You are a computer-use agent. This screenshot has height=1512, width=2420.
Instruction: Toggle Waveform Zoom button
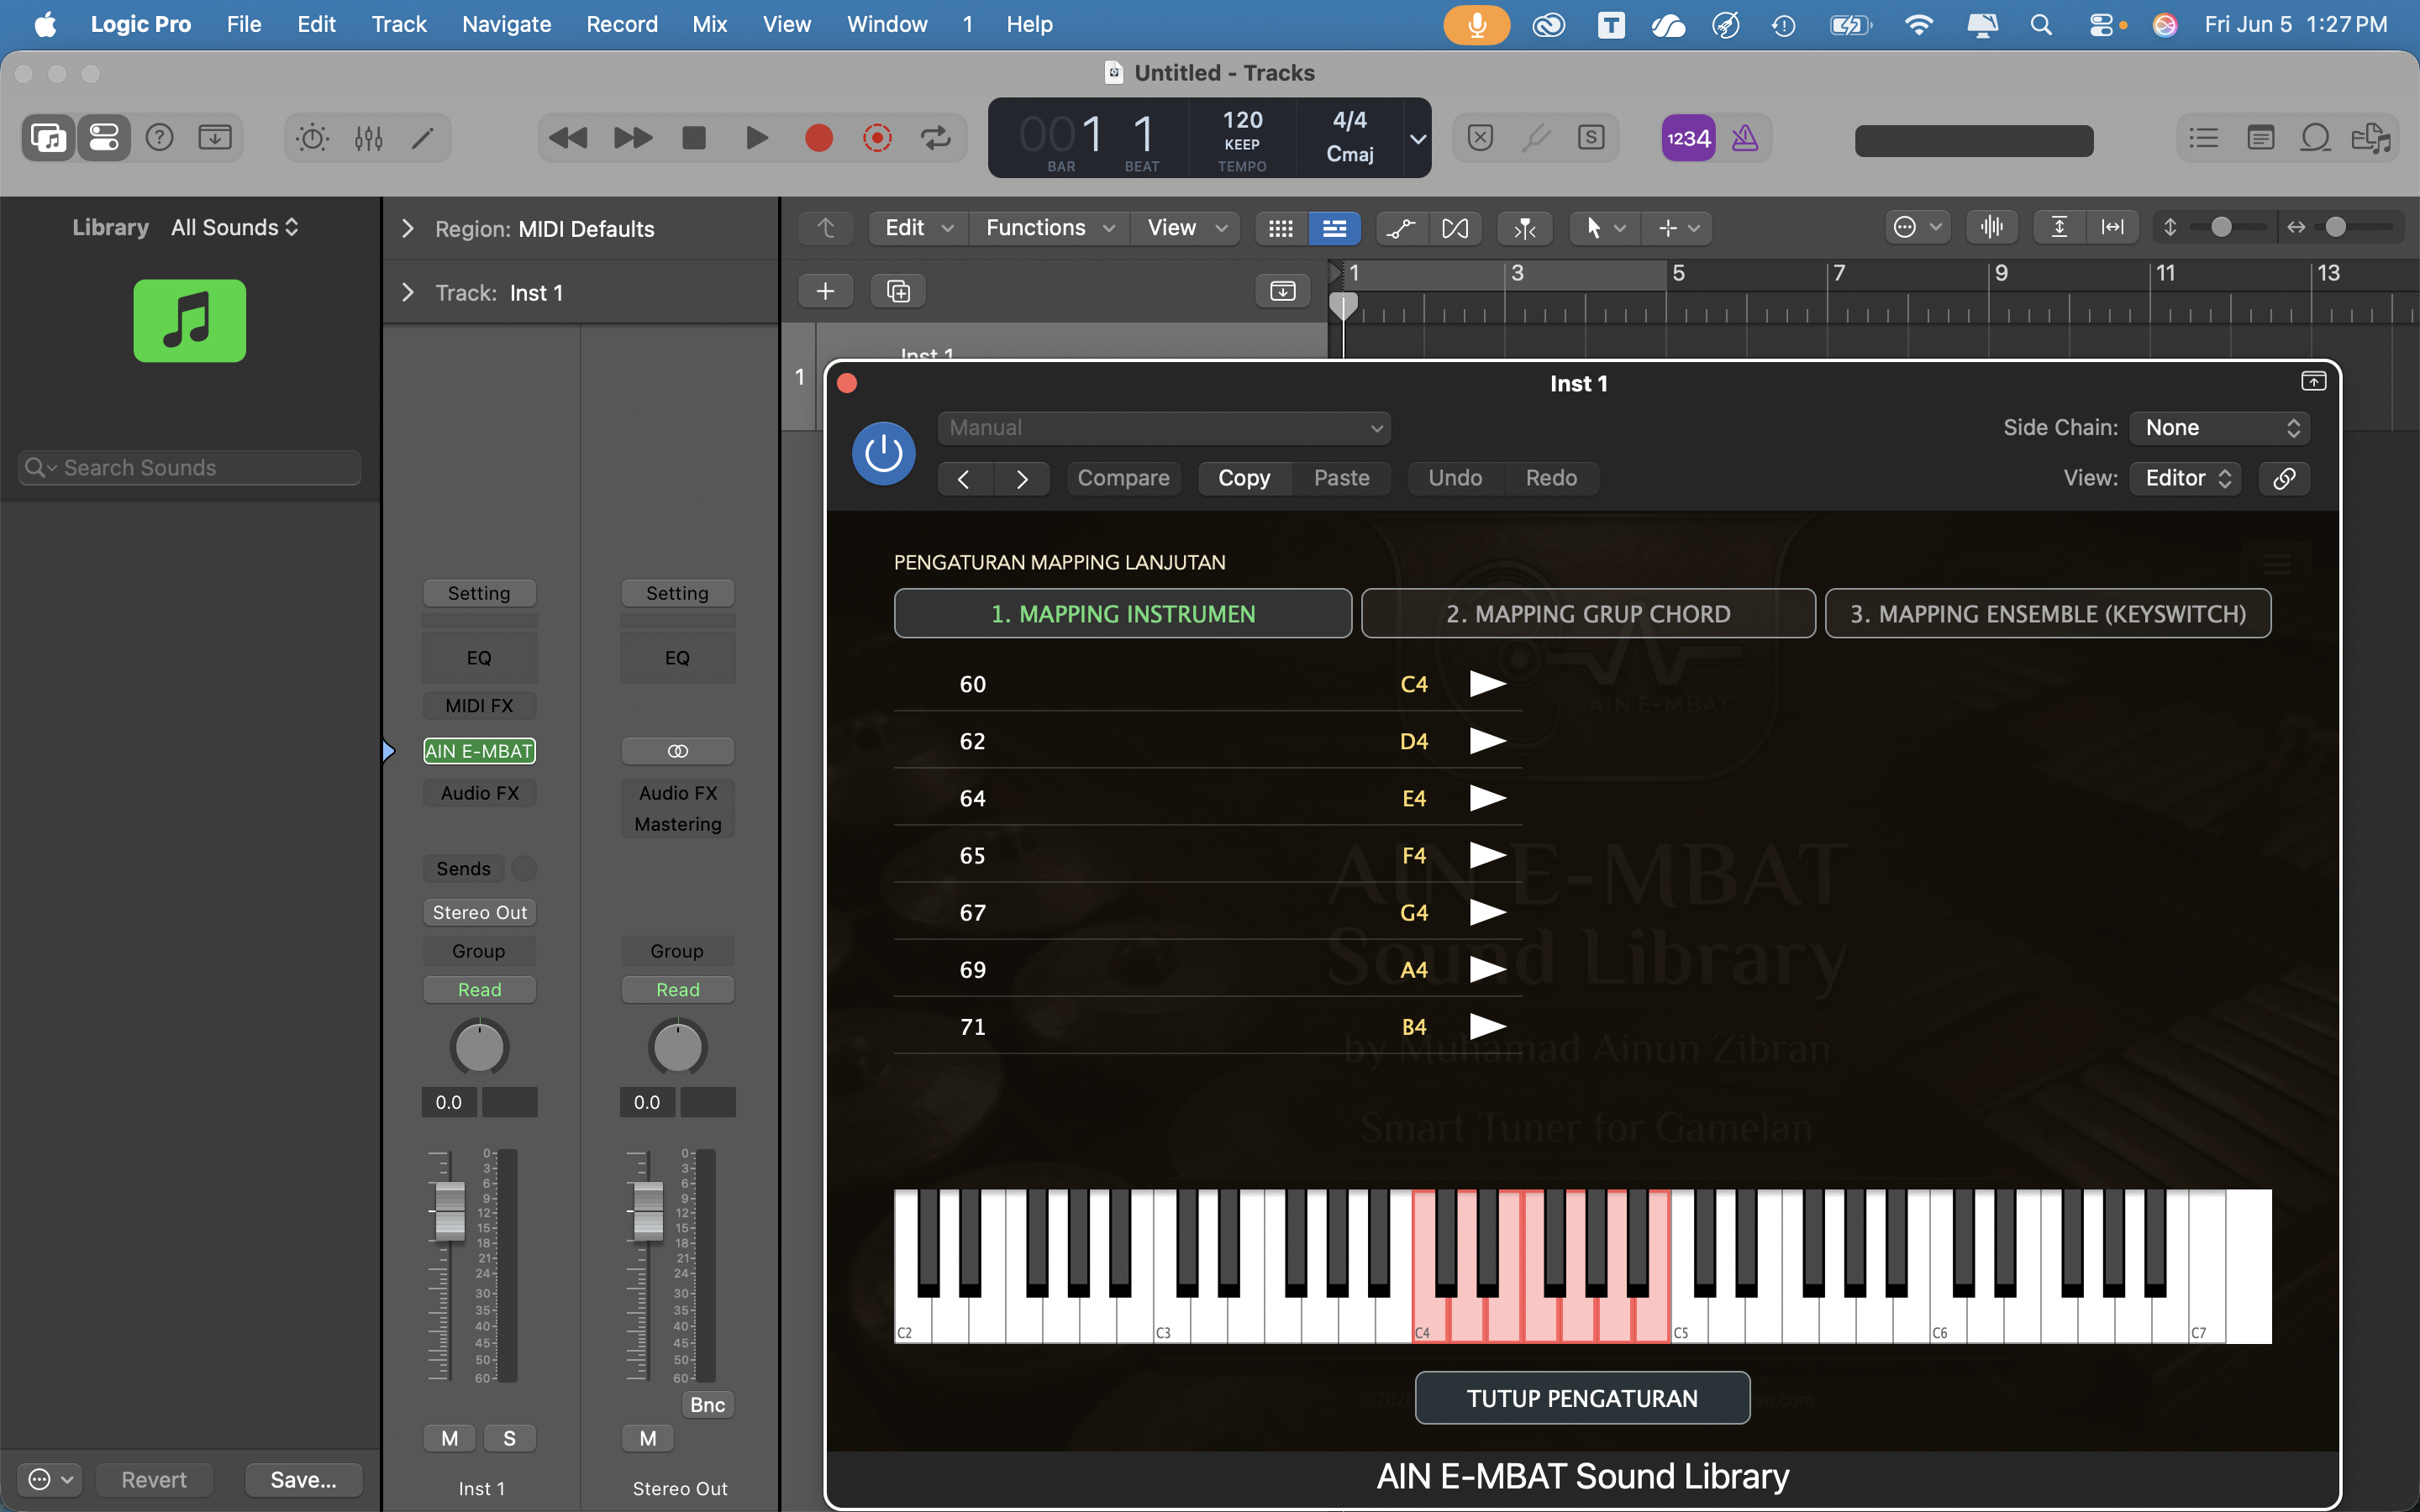point(1992,227)
